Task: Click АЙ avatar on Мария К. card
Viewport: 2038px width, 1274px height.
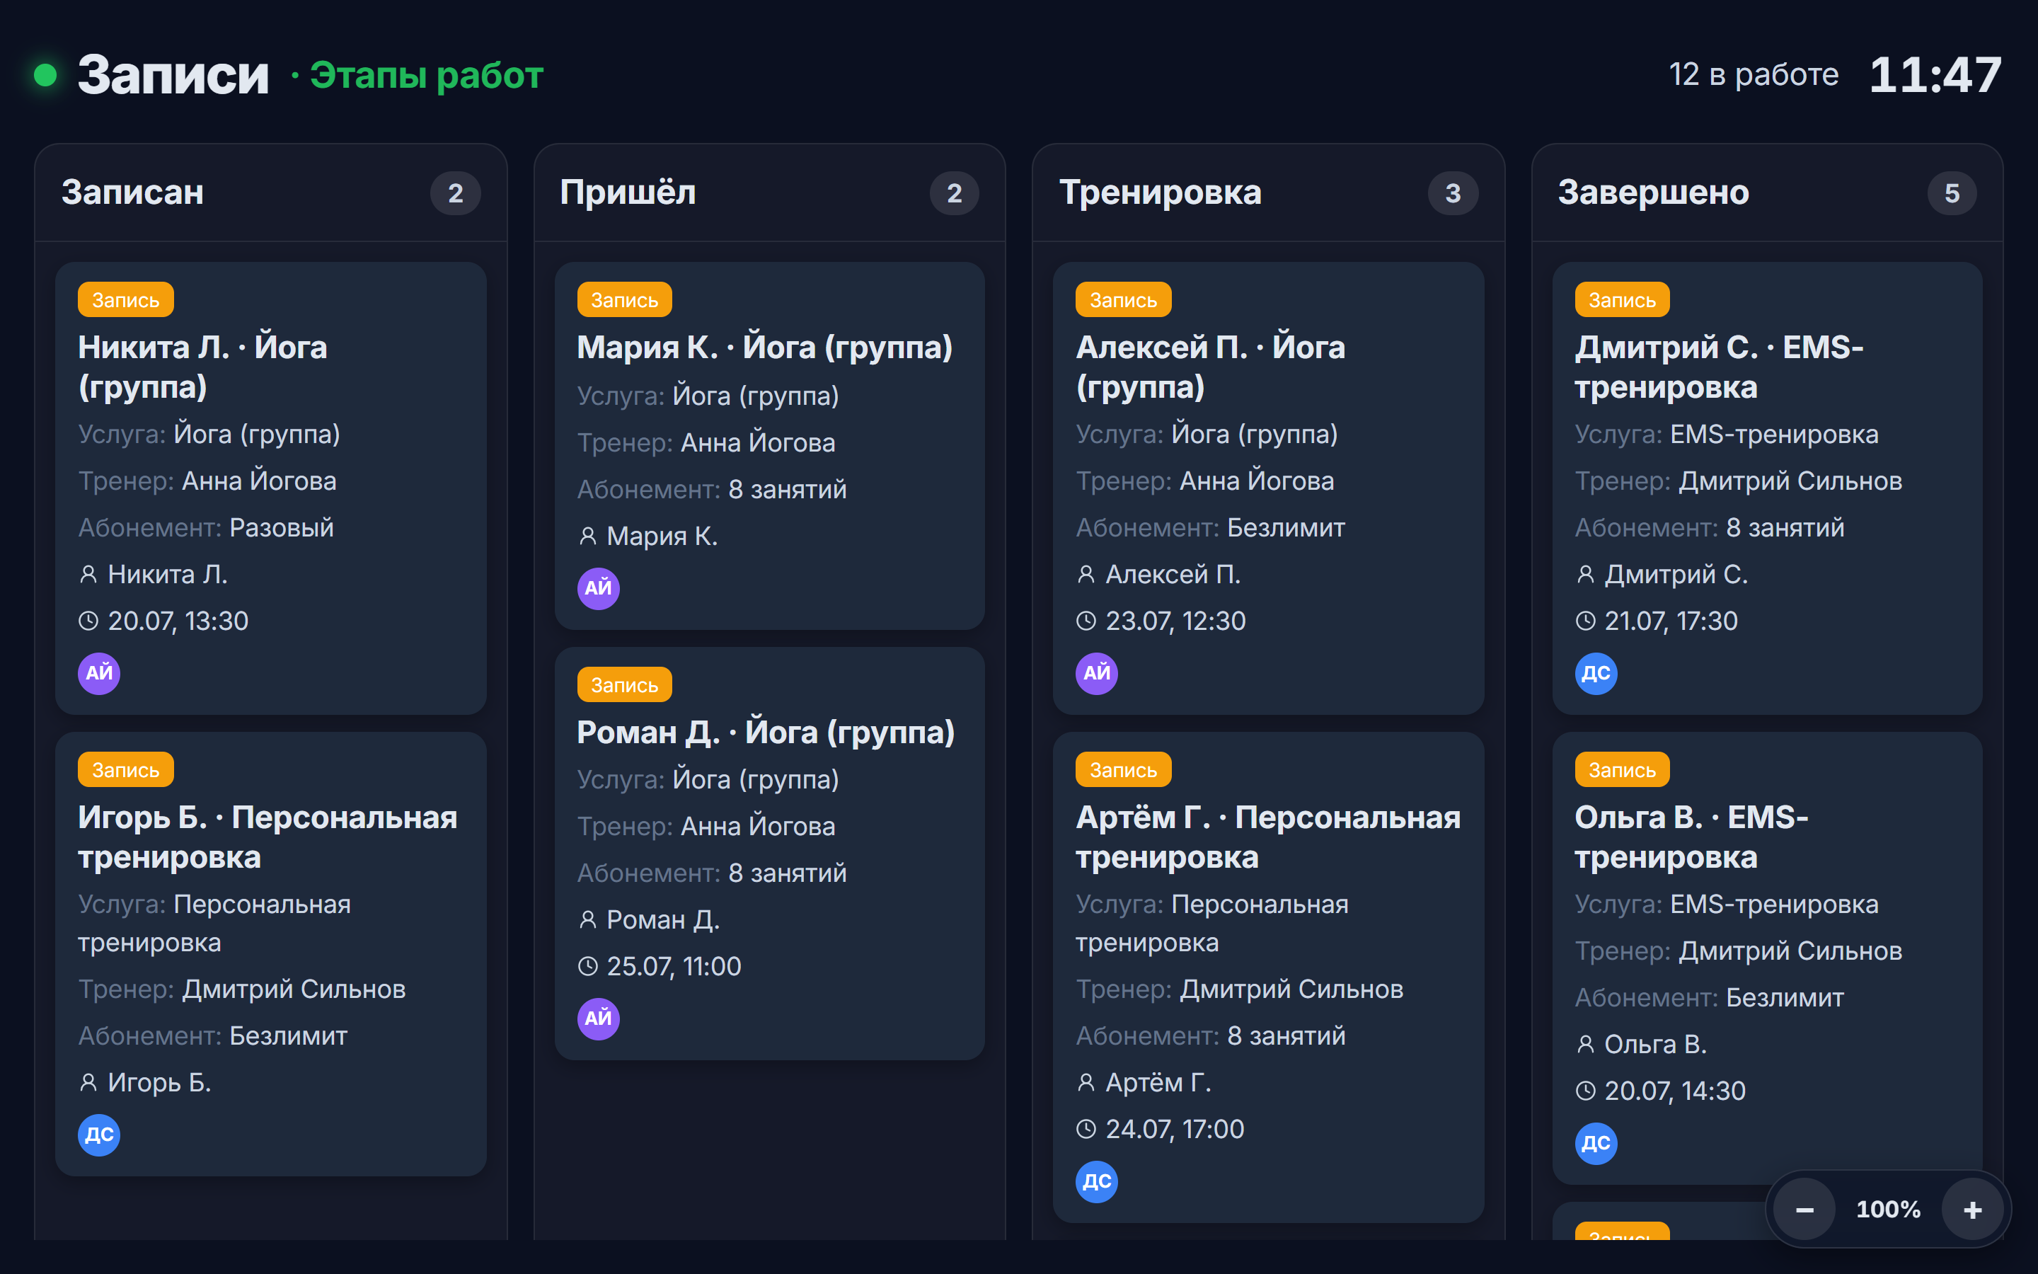Action: pyautogui.click(x=598, y=588)
